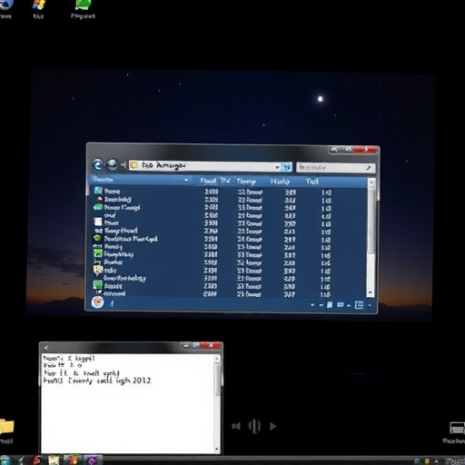Click the document icon in file window status bar
The image size is (465, 465).
click(330, 304)
